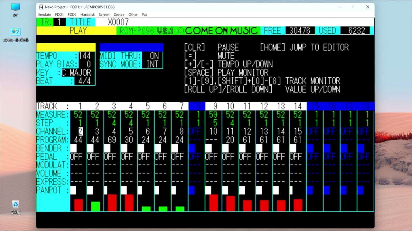Select track 14 column header
Image resolution: width=412 pixels, height=231 pixels.
click(x=298, y=106)
